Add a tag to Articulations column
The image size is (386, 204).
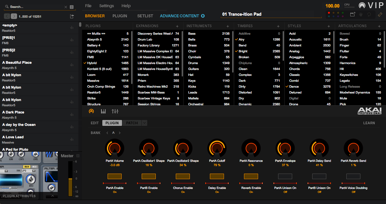point(379,26)
